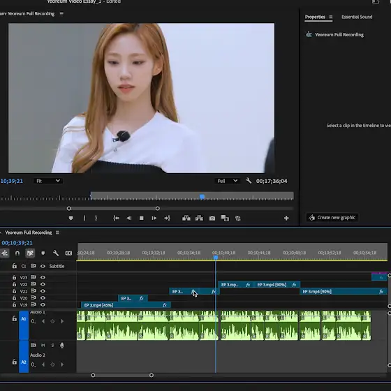Viewport: 391px width, 391px height.
Task: Toggle A2 track targeting
Action: [x=24, y=357]
